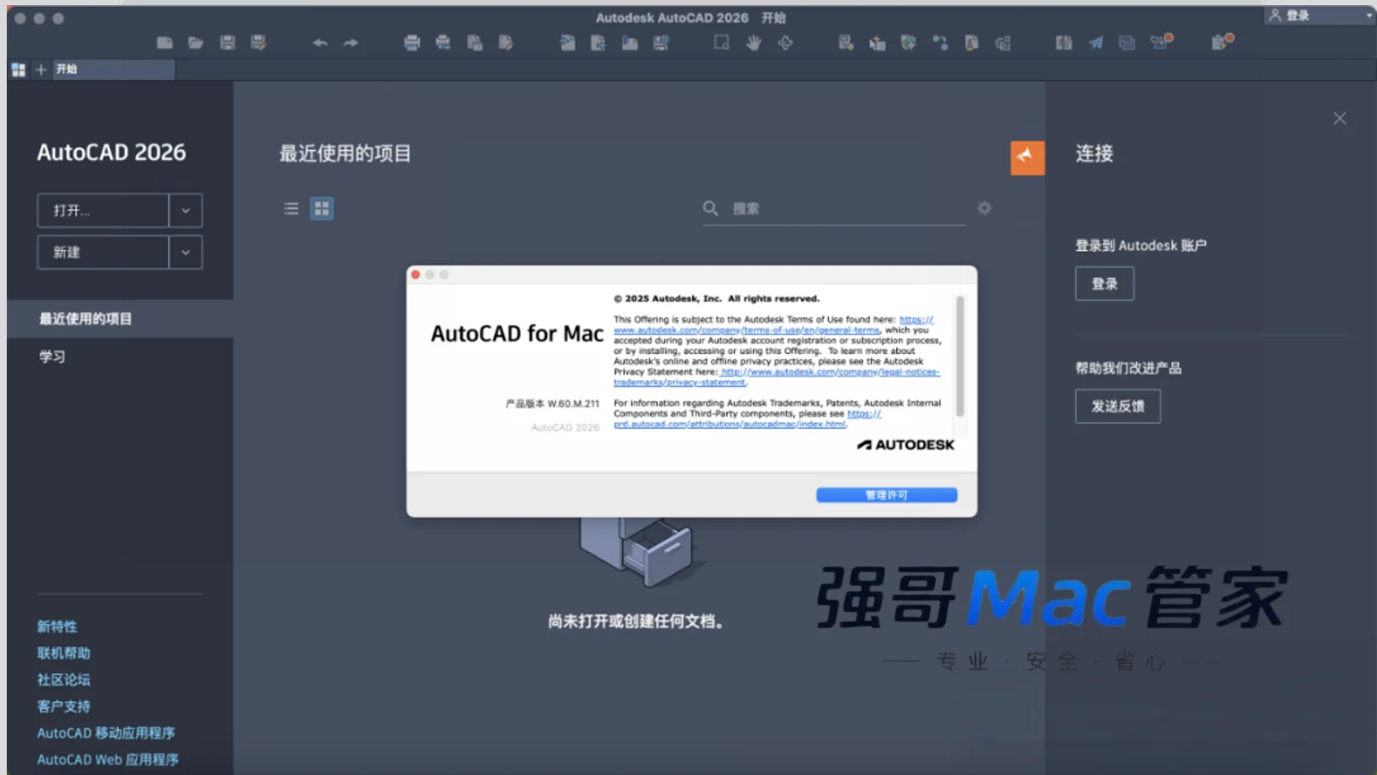Click the Open folder toolbar icon
This screenshot has width=1377, height=775.
(x=196, y=42)
